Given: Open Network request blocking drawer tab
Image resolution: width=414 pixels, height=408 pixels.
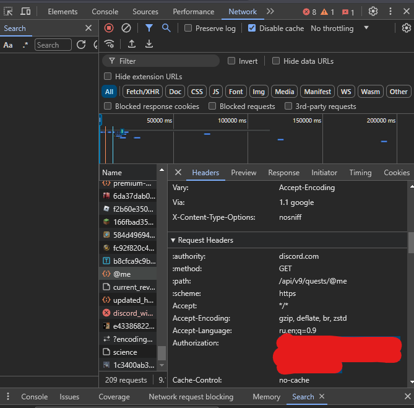Looking at the screenshot, I should (x=191, y=397).
